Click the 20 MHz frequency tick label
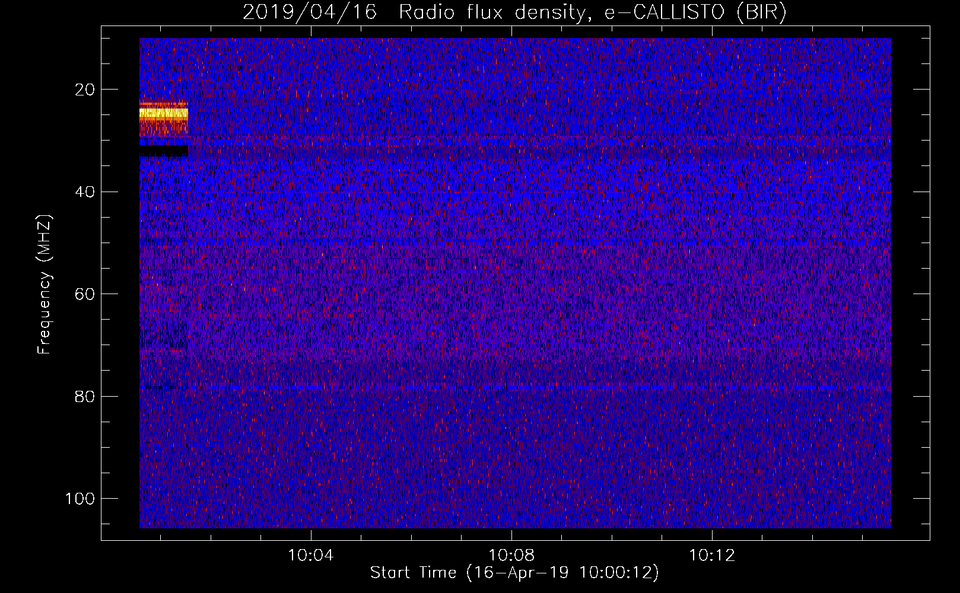960x593 pixels. [85, 90]
